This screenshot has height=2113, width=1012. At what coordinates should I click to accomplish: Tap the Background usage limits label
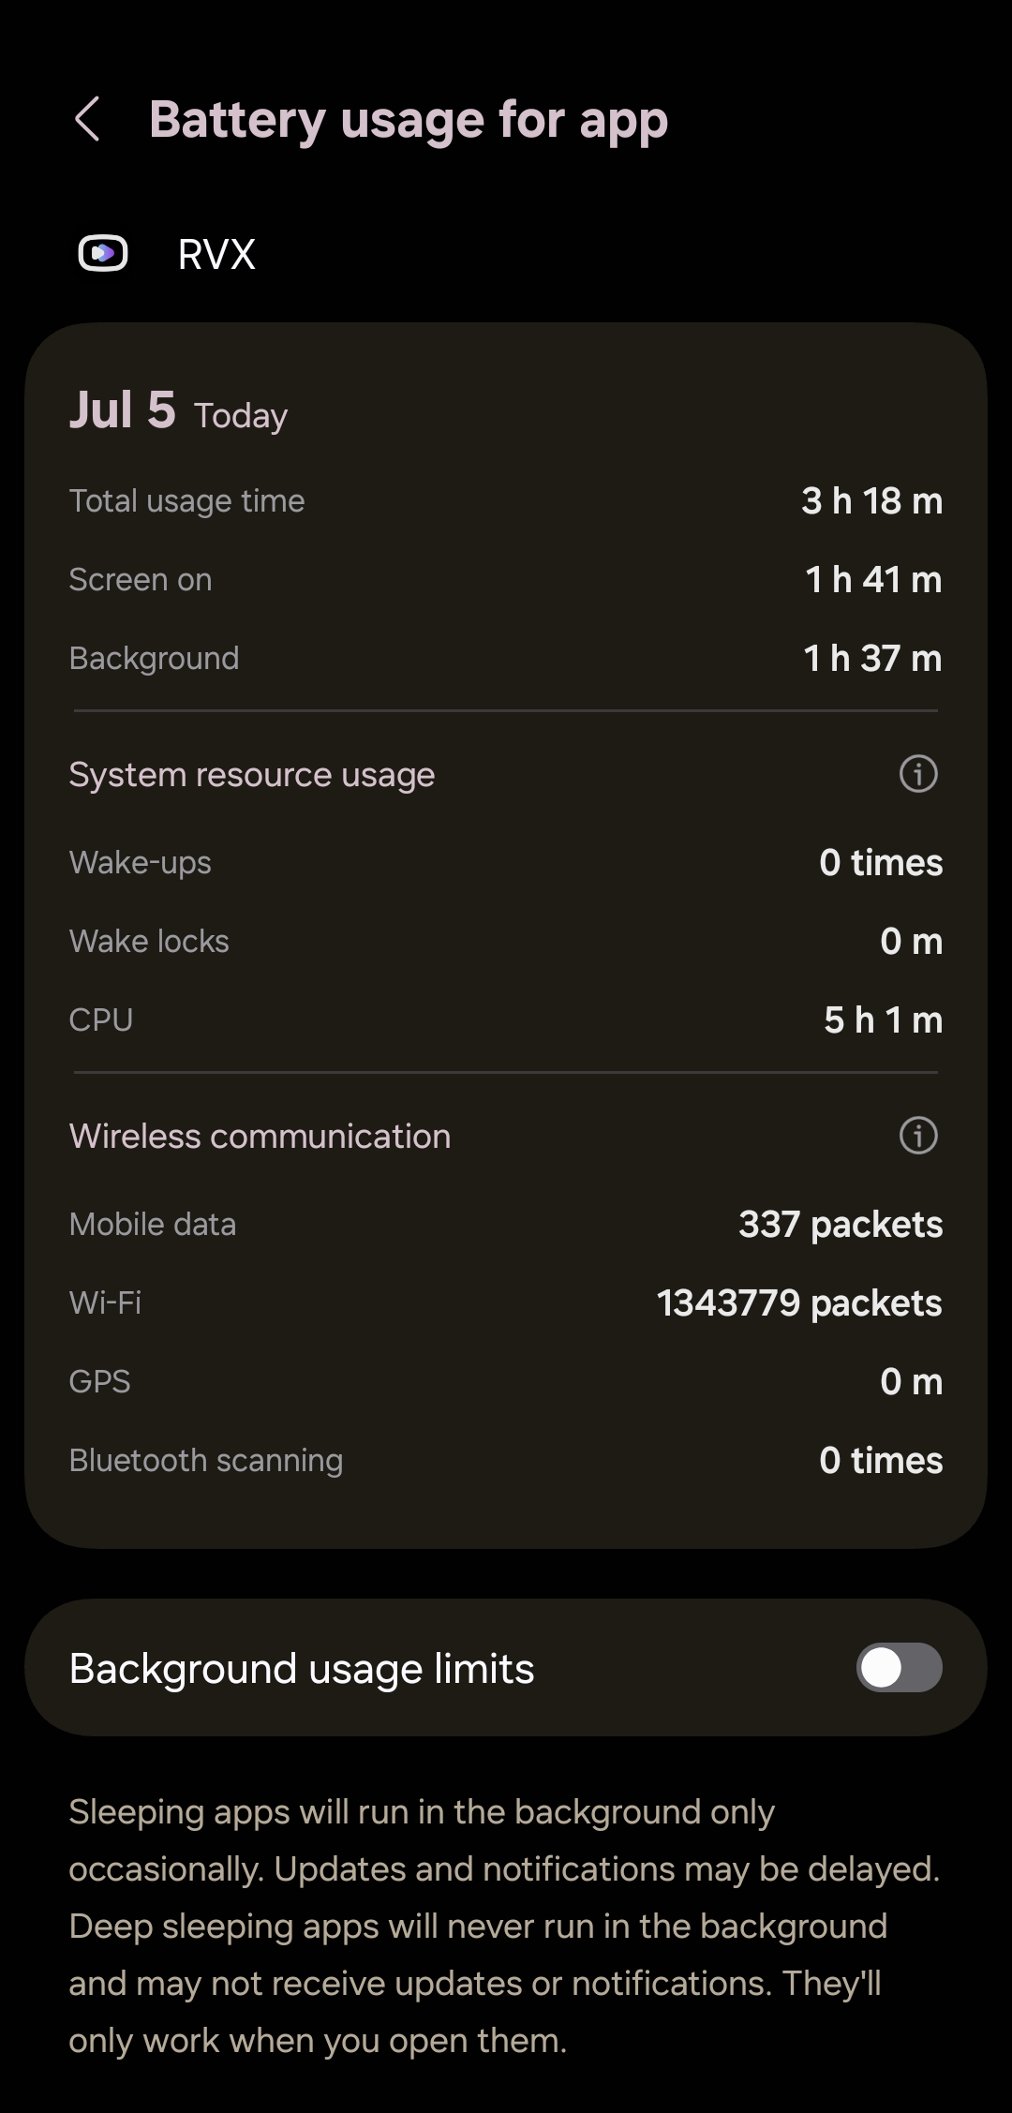tap(302, 1669)
